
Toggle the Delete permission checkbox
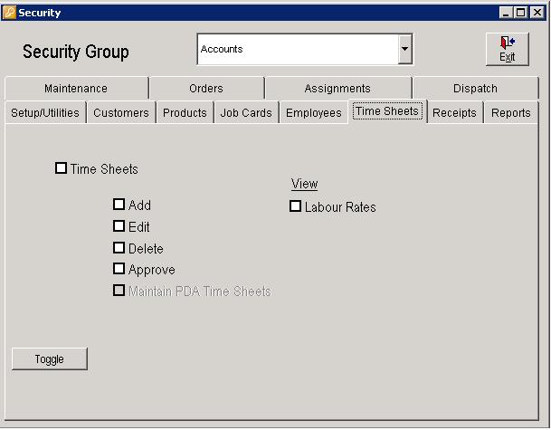pyautogui.click(x=119, y=248)
